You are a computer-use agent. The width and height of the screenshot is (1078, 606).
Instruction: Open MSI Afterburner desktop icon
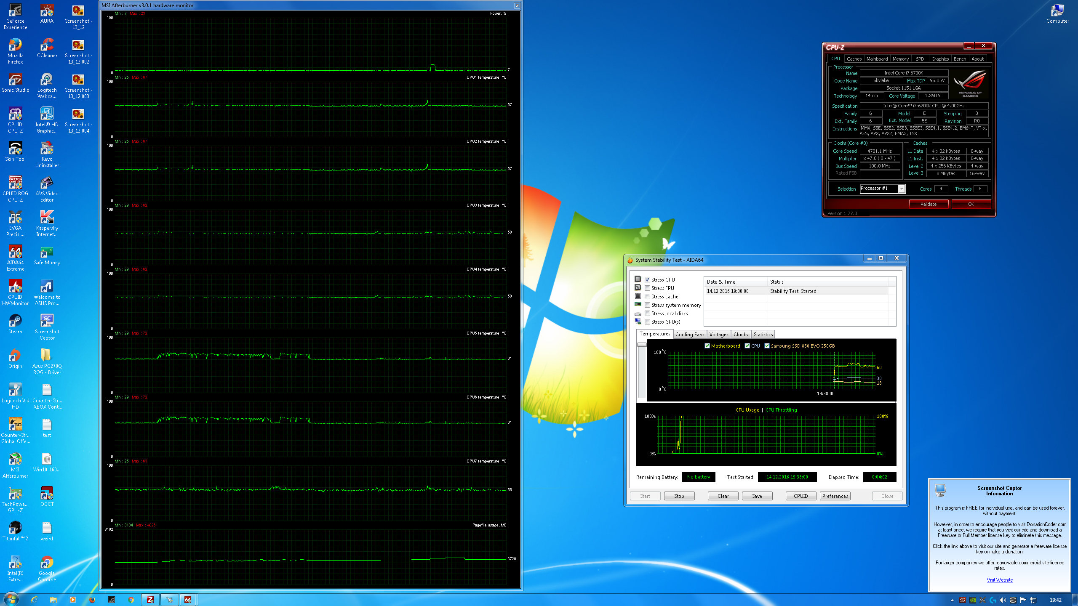[x=15, y=465]
